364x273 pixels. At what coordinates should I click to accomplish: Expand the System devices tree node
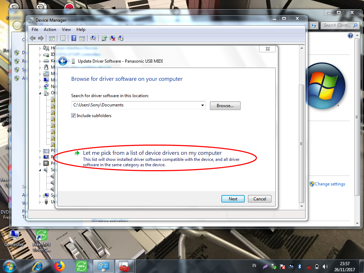point(40,196)
